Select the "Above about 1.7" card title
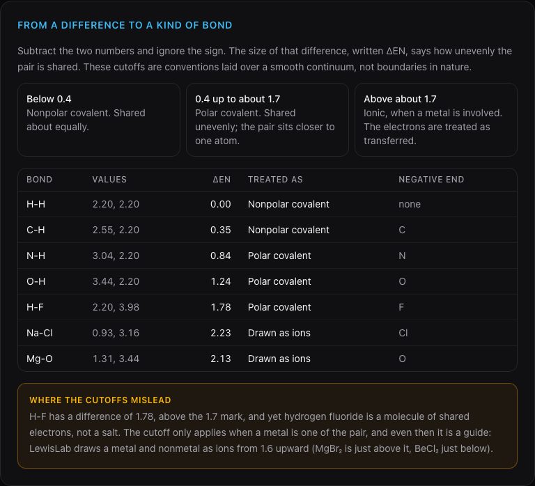This screenshot has width=535, height=486. [400, 99]
